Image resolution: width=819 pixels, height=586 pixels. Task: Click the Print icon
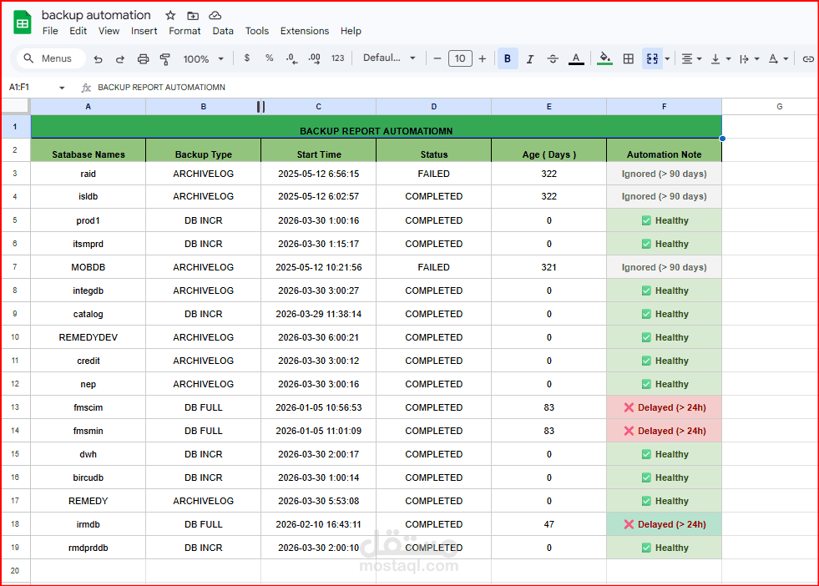[x=142, y=59]
